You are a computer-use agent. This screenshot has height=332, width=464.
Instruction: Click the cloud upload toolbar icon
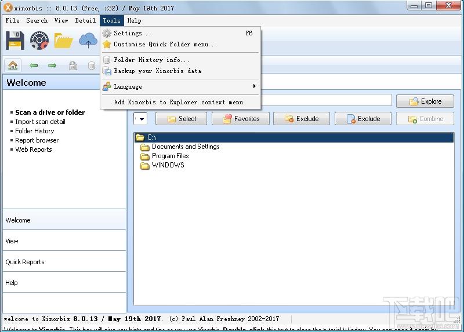tap(88, 40)
